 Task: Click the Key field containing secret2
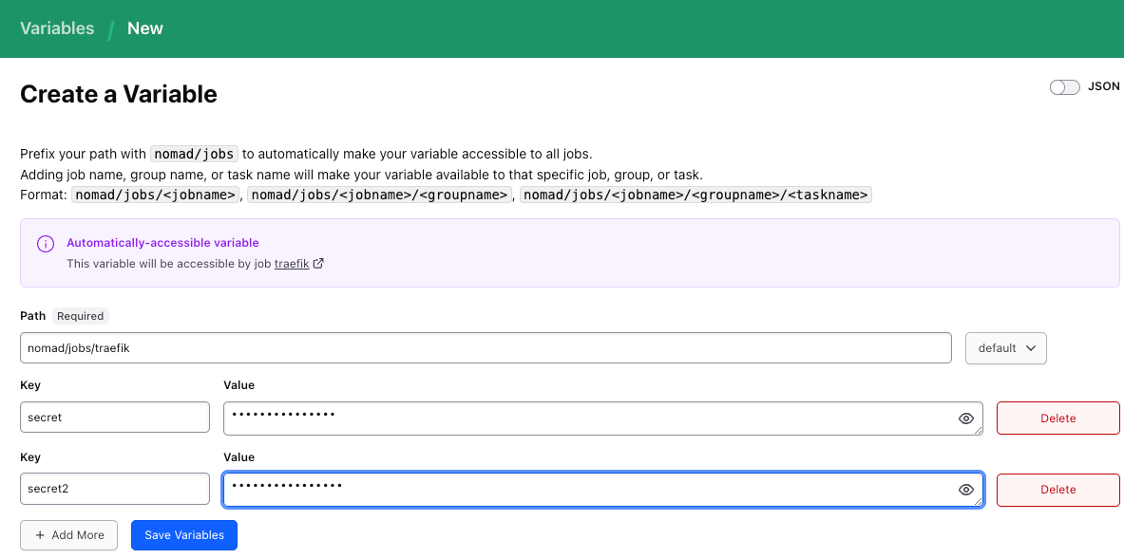pyautogui.click(x=114, y=489)
